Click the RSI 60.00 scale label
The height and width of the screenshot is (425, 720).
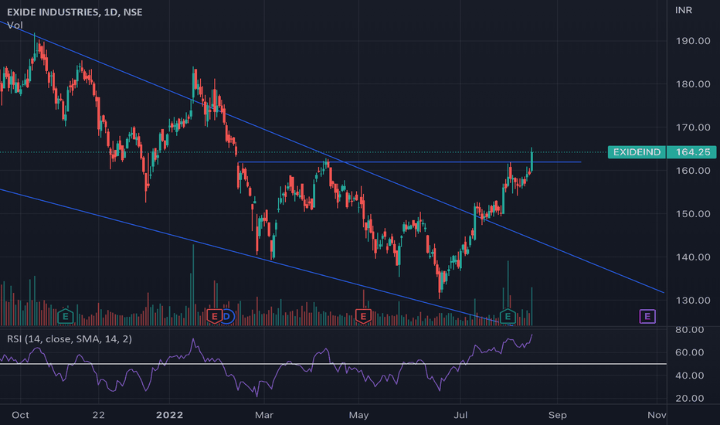[x=690, y=352]
